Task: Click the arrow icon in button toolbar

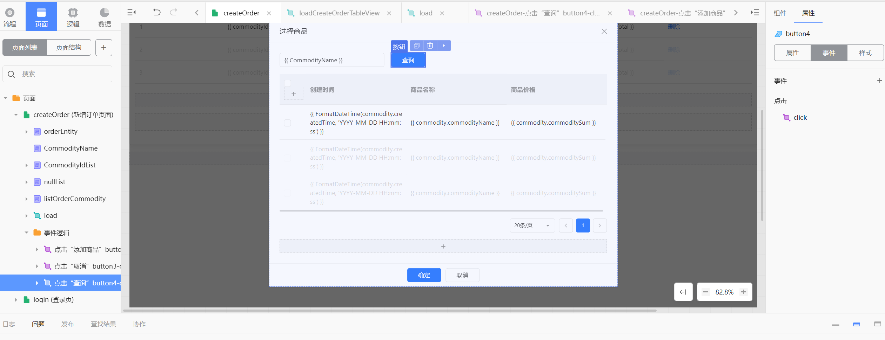Action: [444, 46]
